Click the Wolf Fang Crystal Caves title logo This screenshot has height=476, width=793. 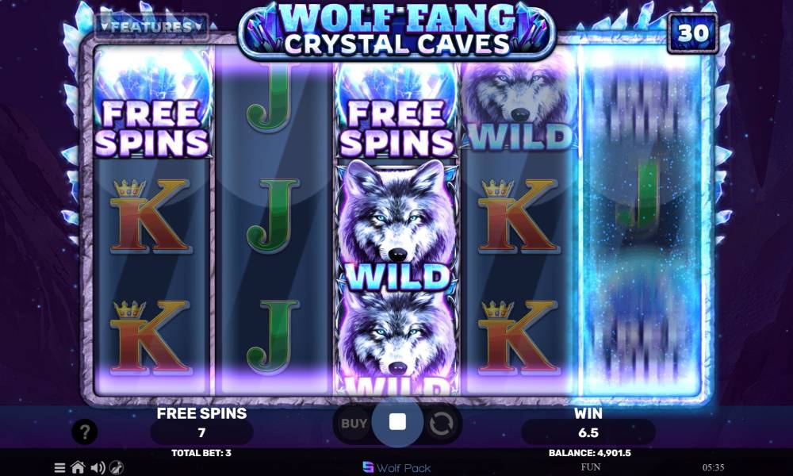[x=397, y=29]
